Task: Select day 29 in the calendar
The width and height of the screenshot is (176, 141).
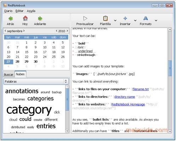Action: pos(27,61)
